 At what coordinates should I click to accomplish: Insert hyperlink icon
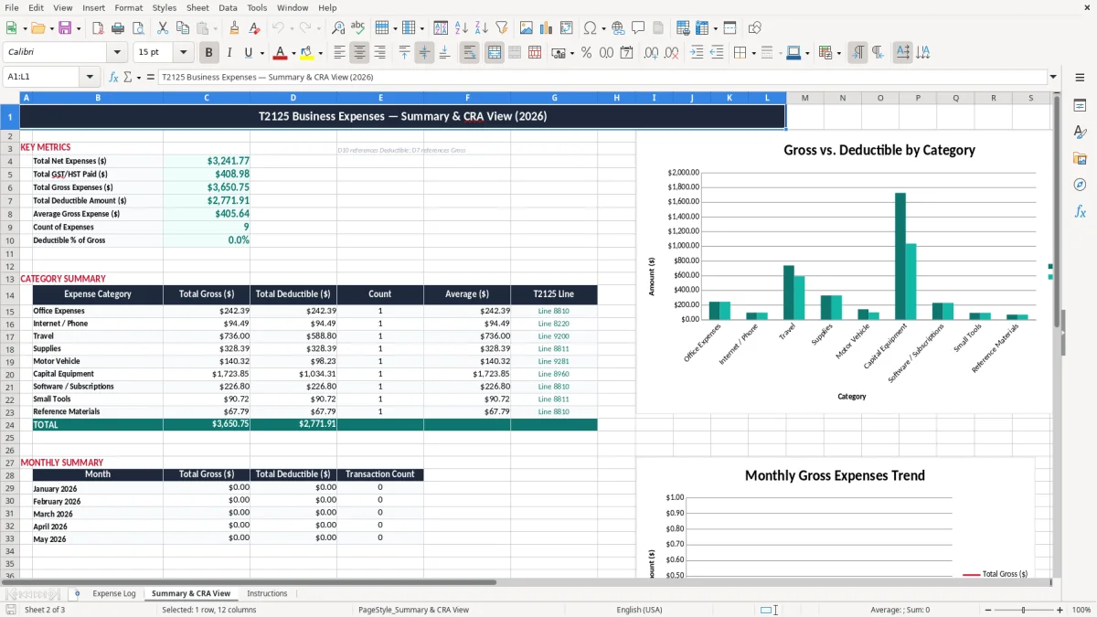point(618,28)
